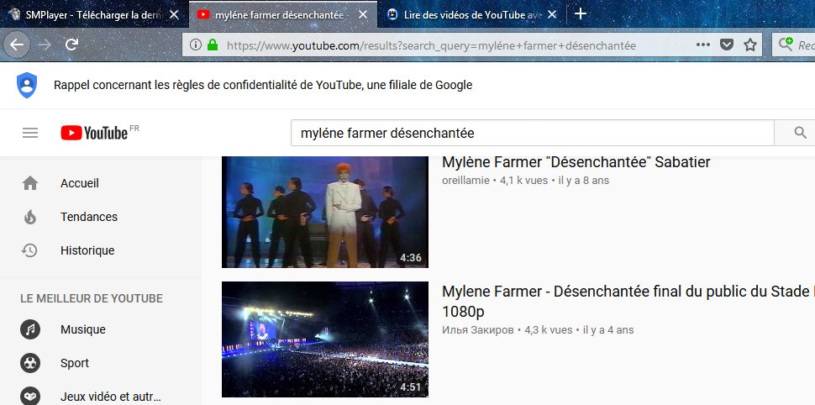The height and width of the screenshot is (405, 815).
Task: Open the page actions three-dots menu
Action: tap(702, 45)
